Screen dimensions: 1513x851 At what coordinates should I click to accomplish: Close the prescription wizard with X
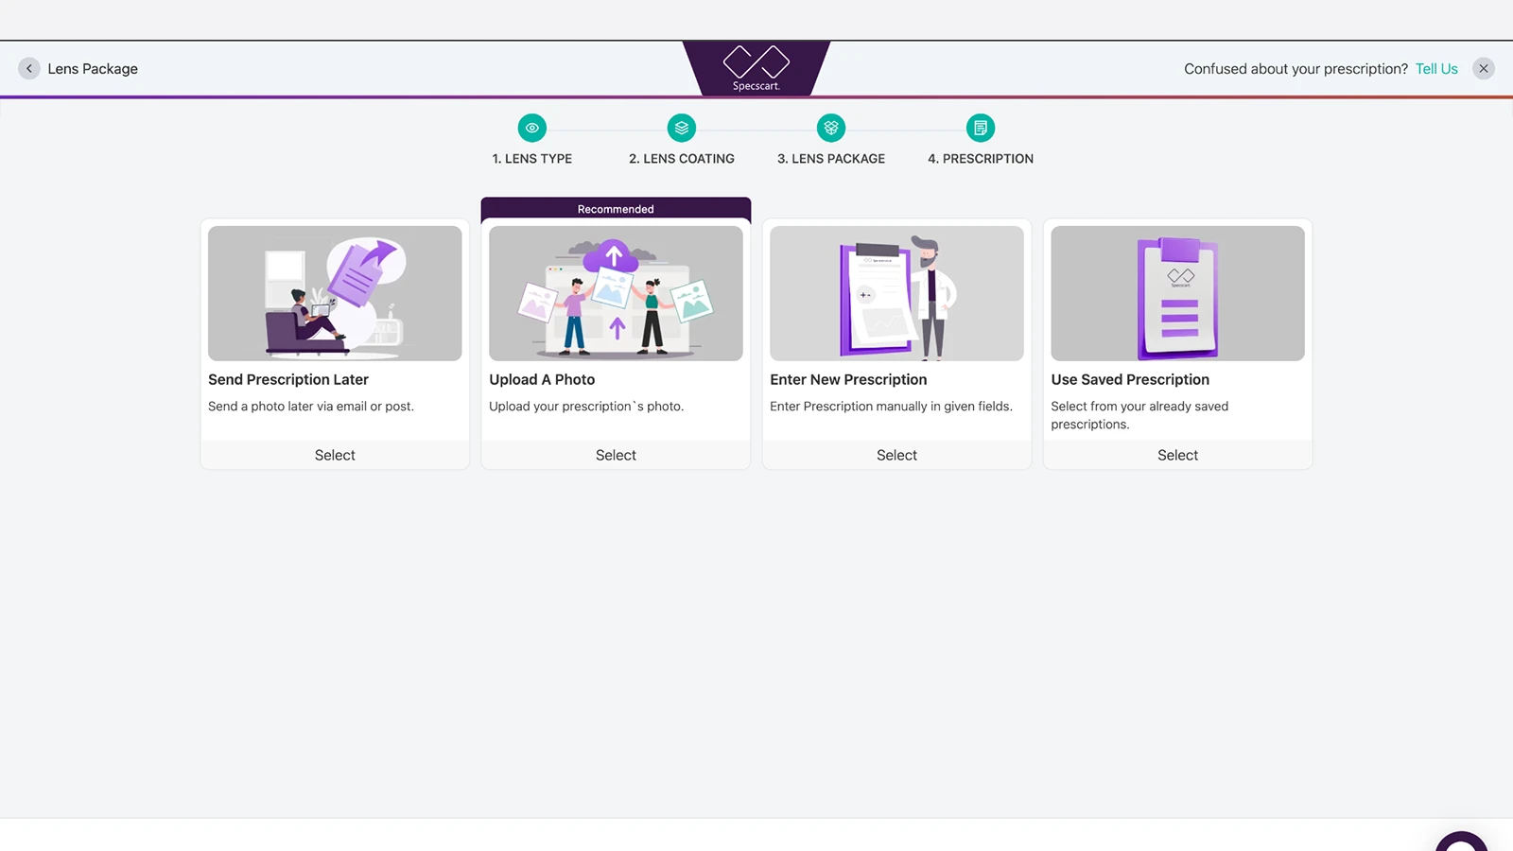[1484, 68]
